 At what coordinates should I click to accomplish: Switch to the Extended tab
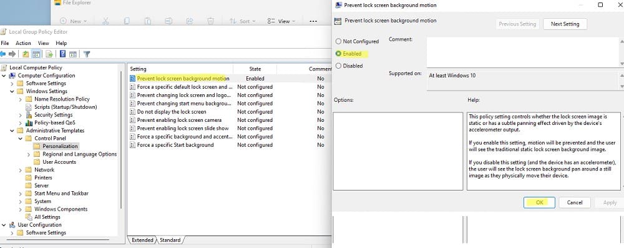coord(142,240)
